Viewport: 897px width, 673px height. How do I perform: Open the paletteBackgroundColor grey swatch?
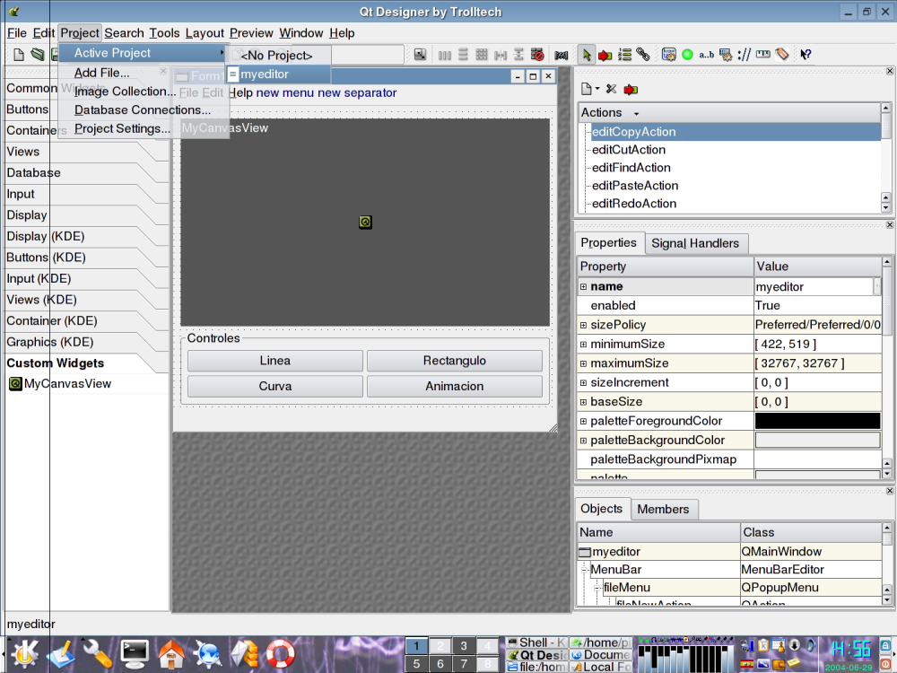tap(817, 440)
